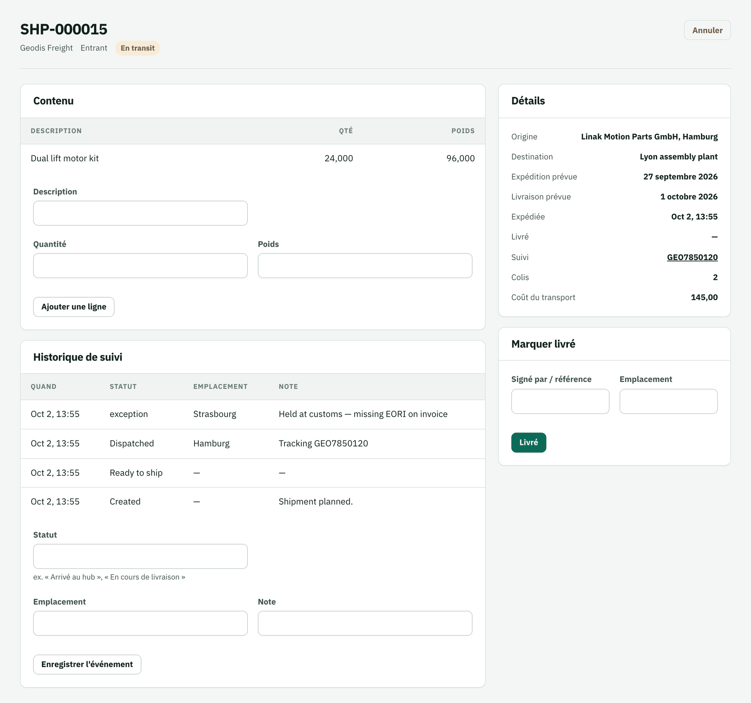Click the EMPLACEMENT column header
Viewport: 751px width, 703px height.
220,387
